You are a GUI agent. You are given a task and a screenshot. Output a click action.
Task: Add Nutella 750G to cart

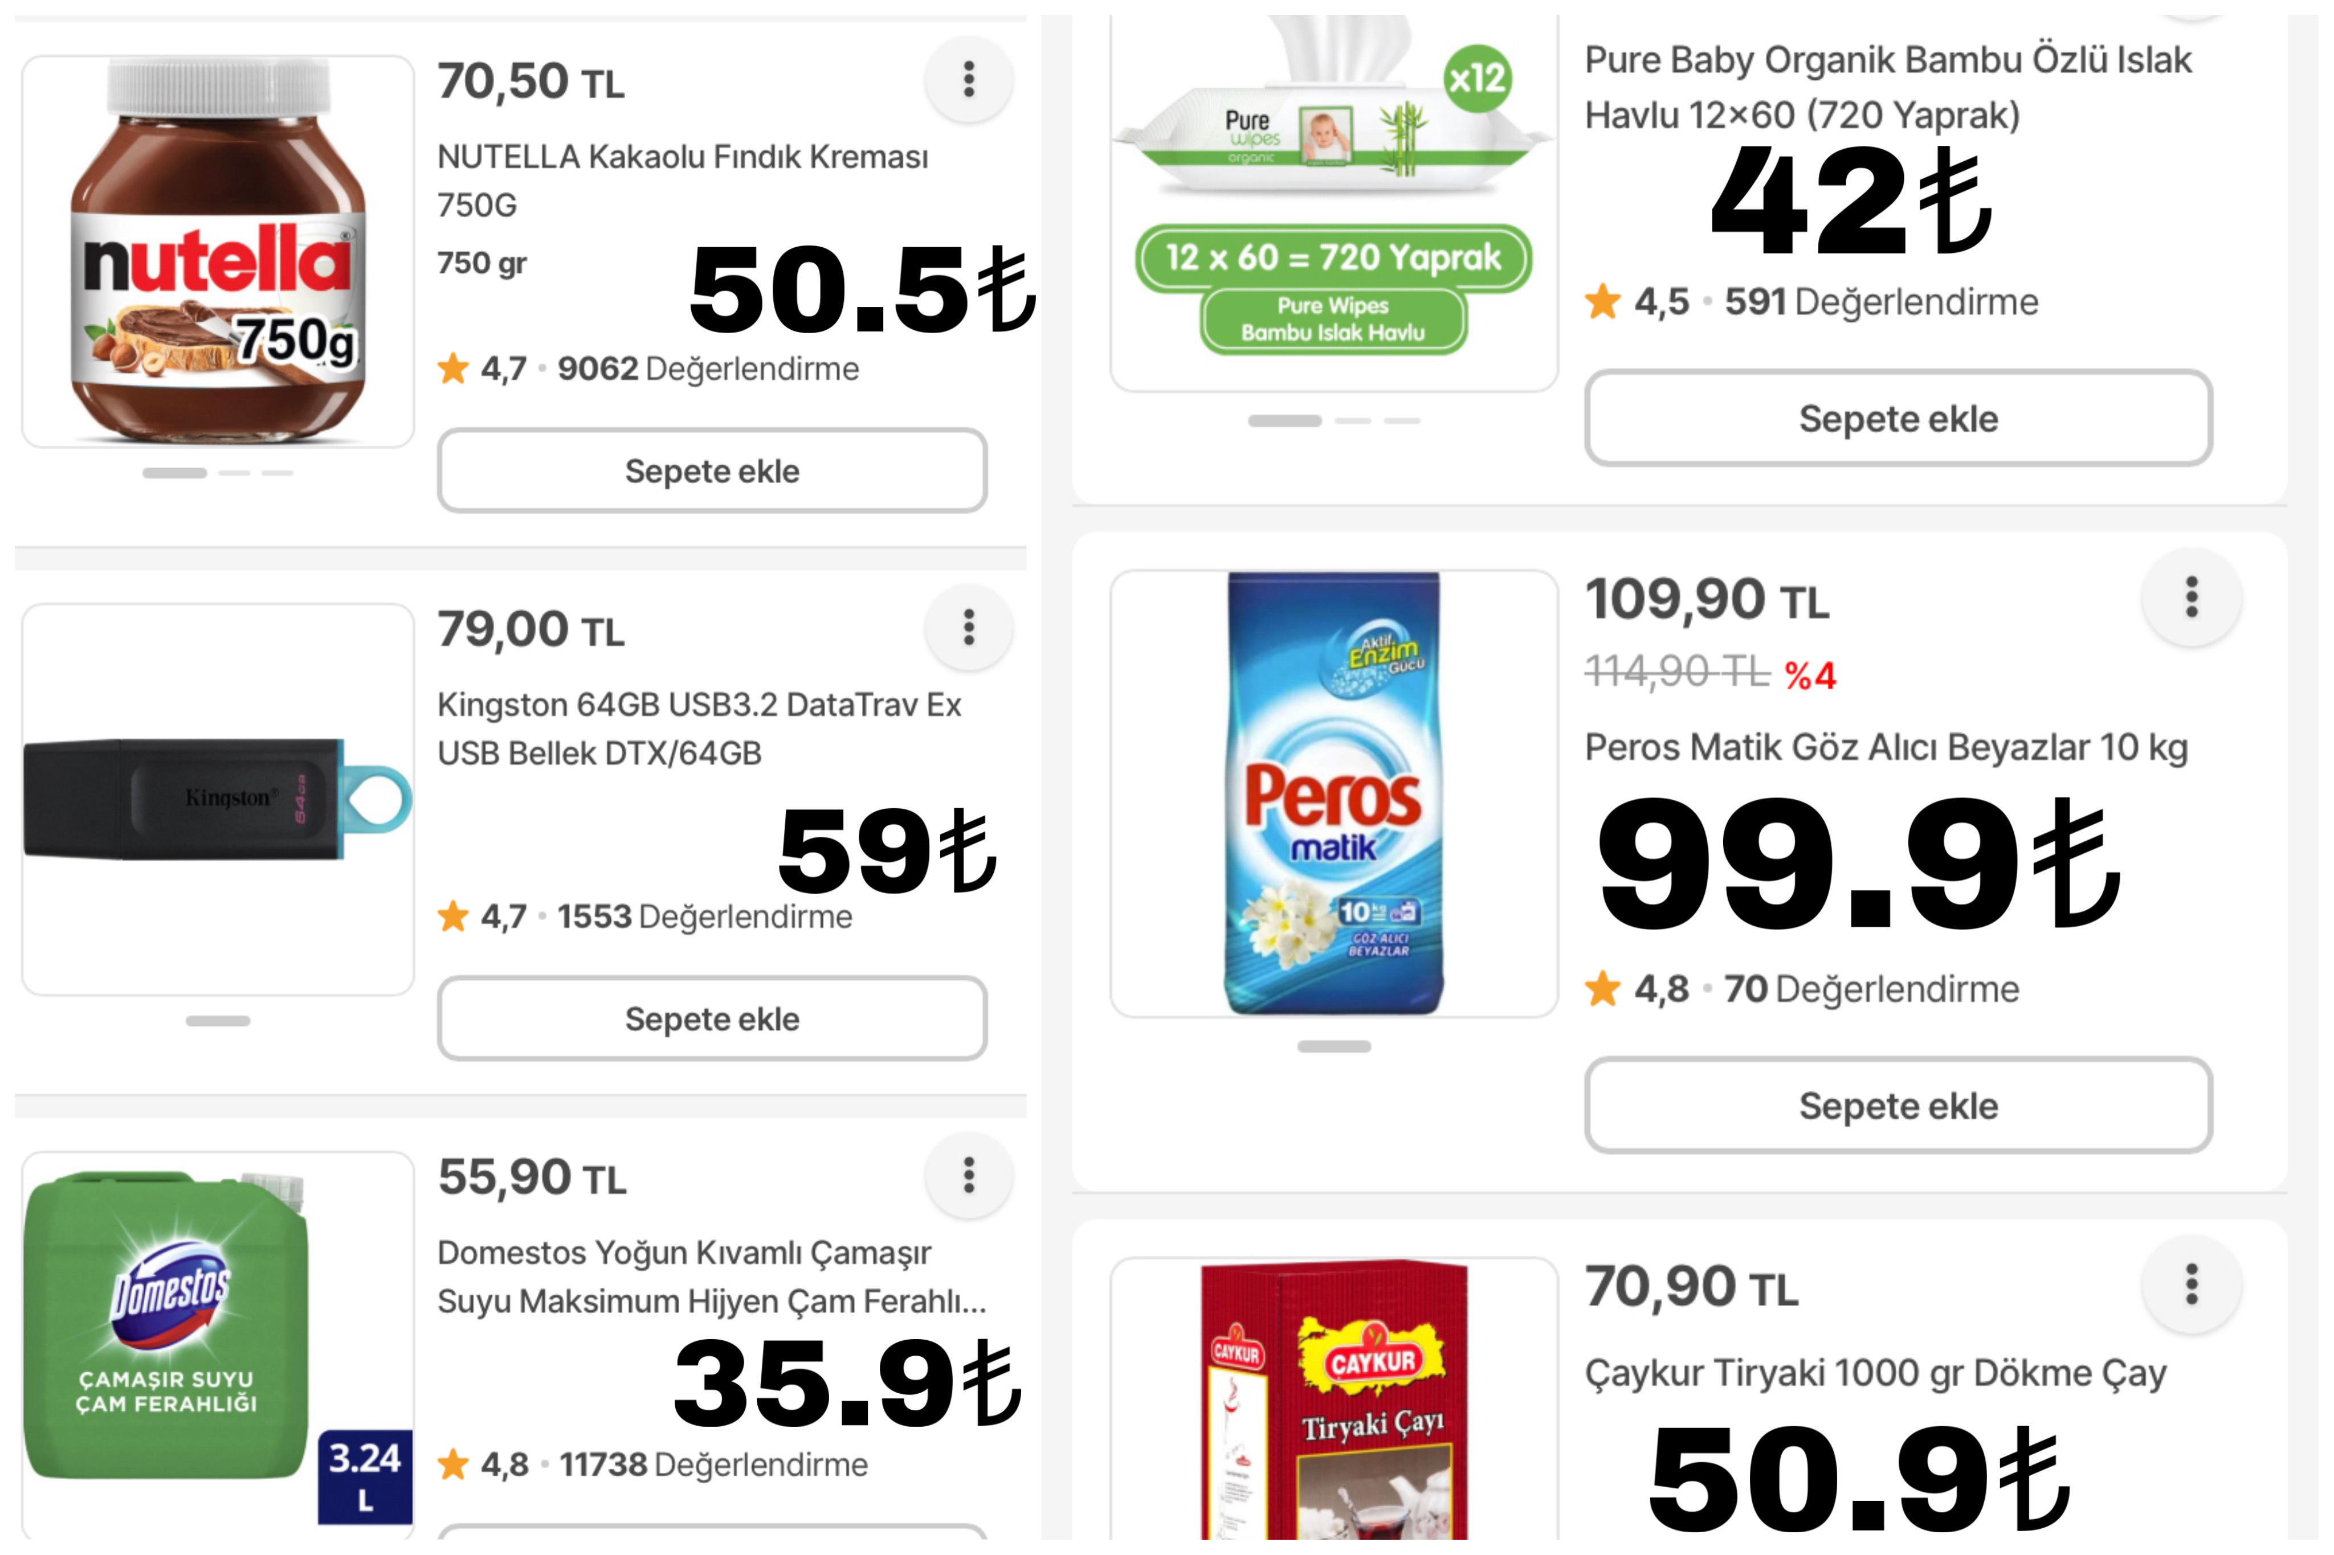[x=712, y=470]
